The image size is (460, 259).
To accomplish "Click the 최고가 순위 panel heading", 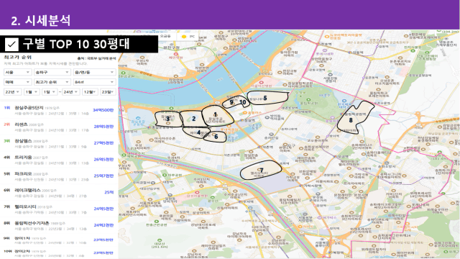I will [17, 58].
